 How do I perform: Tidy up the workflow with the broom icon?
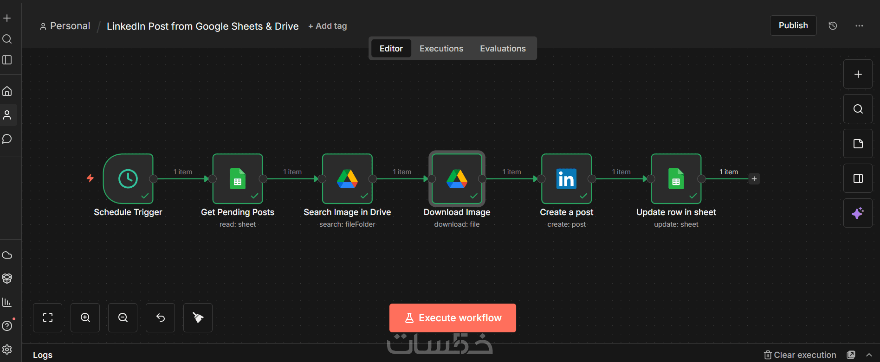pyautogui.click(x=198, y=318)
